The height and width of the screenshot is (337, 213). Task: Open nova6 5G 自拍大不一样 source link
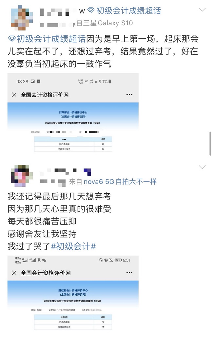click(120, 181)
